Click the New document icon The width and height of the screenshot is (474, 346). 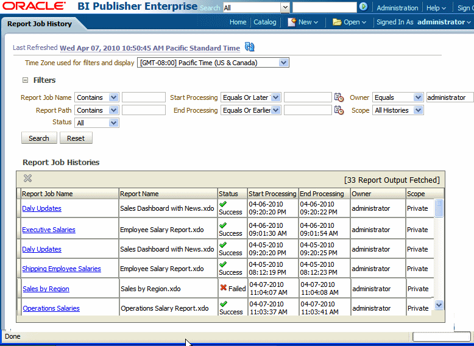[x=292, y=22]
